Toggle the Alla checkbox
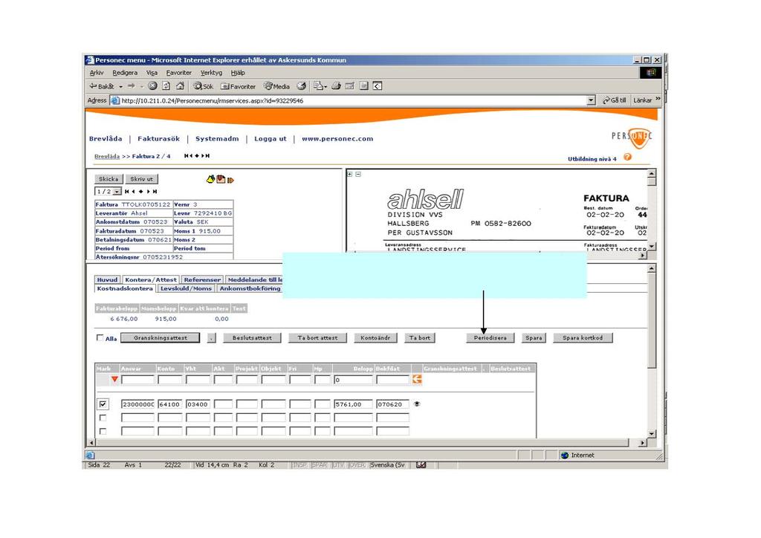The height and width of the screenshot is (538, 761). point(100,337)
